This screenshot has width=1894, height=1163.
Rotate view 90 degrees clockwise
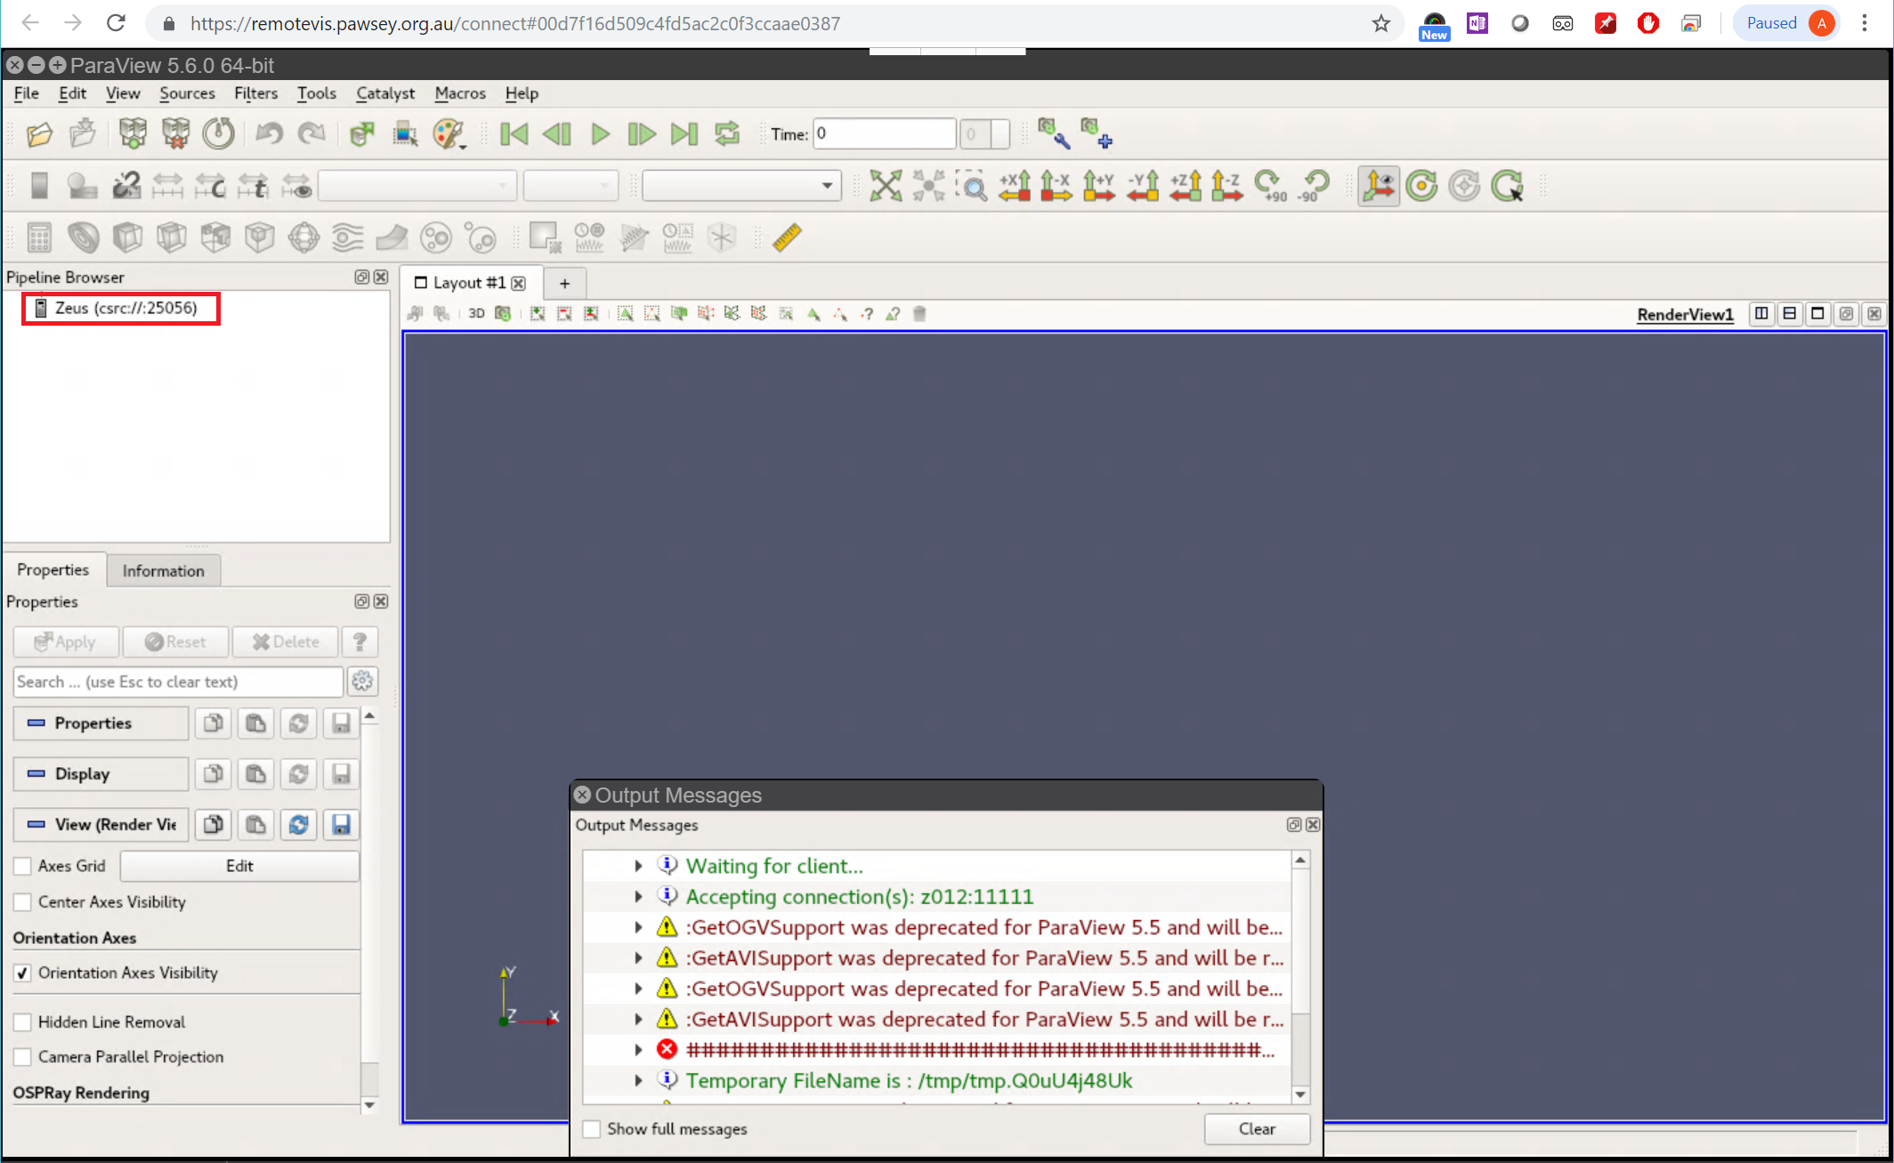1270,185
